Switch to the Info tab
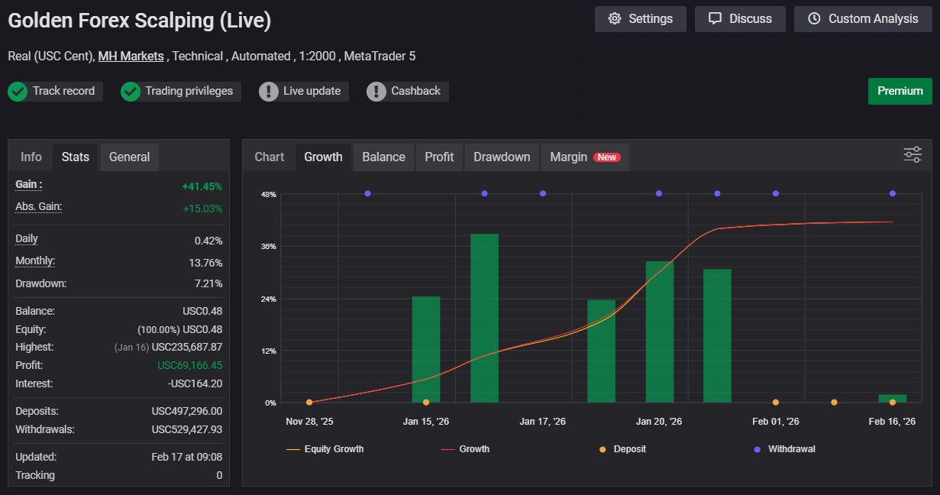 coord(31,157)
